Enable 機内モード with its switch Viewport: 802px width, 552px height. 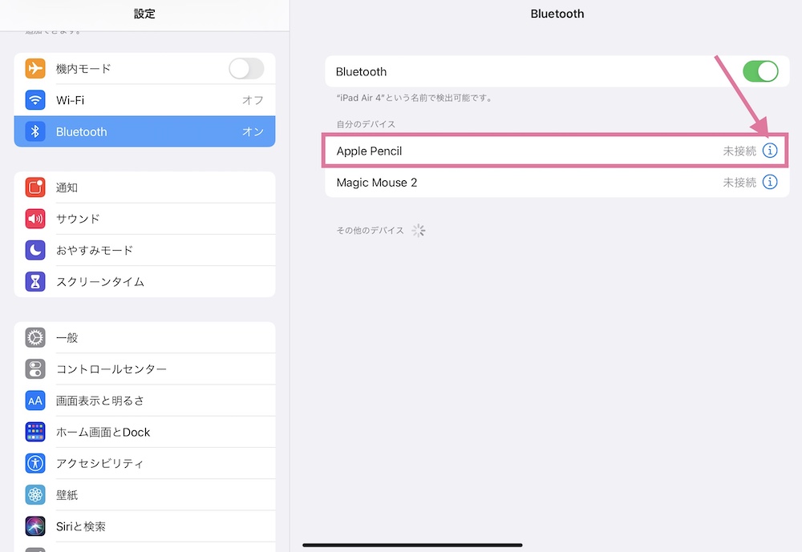[246, 68]
